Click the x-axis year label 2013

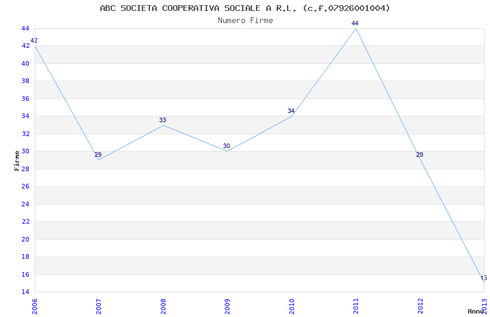click(484, 306)
